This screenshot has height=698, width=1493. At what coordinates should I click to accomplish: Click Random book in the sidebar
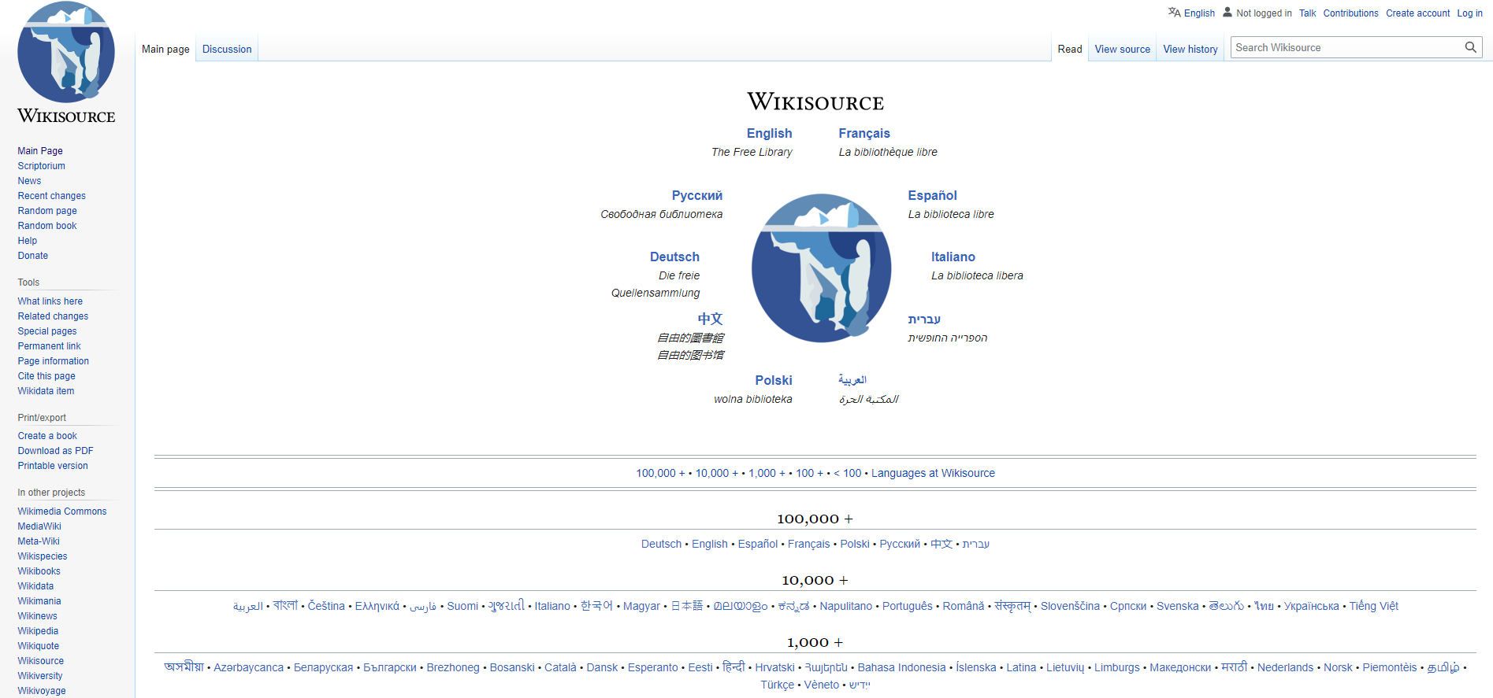click(x=47, y=226)
